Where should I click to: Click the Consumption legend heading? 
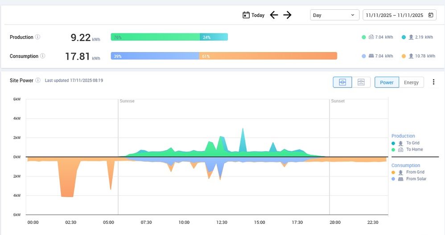[x=406, y=165]
